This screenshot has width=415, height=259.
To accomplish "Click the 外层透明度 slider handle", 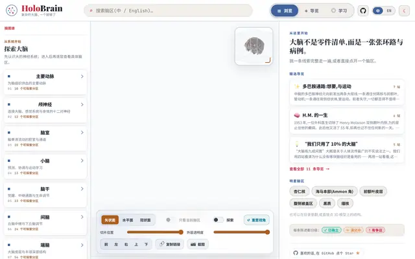I will [x=267, y=232].
